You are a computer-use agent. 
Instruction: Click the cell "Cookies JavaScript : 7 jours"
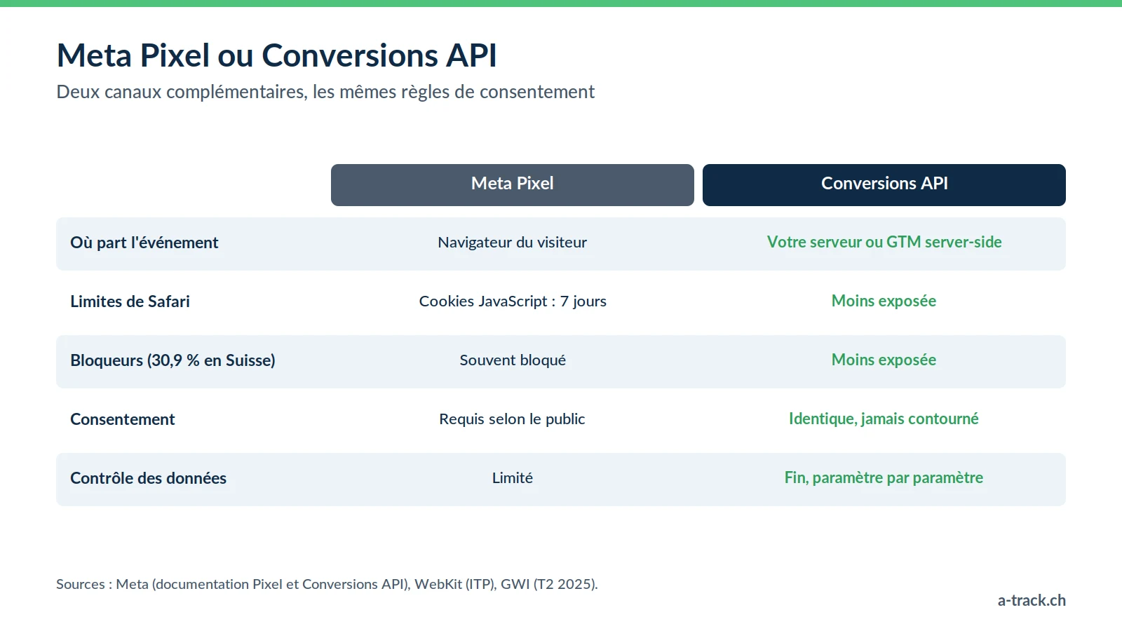point(513,301)
